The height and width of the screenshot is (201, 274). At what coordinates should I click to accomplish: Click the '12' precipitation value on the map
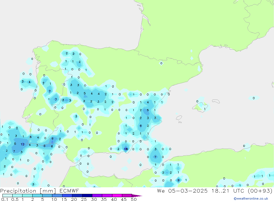[x=22, y=144]
